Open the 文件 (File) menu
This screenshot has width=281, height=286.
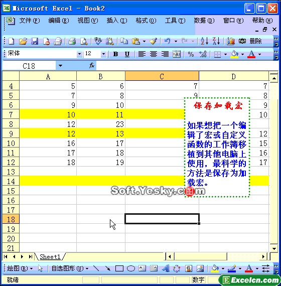pos(30,21)
